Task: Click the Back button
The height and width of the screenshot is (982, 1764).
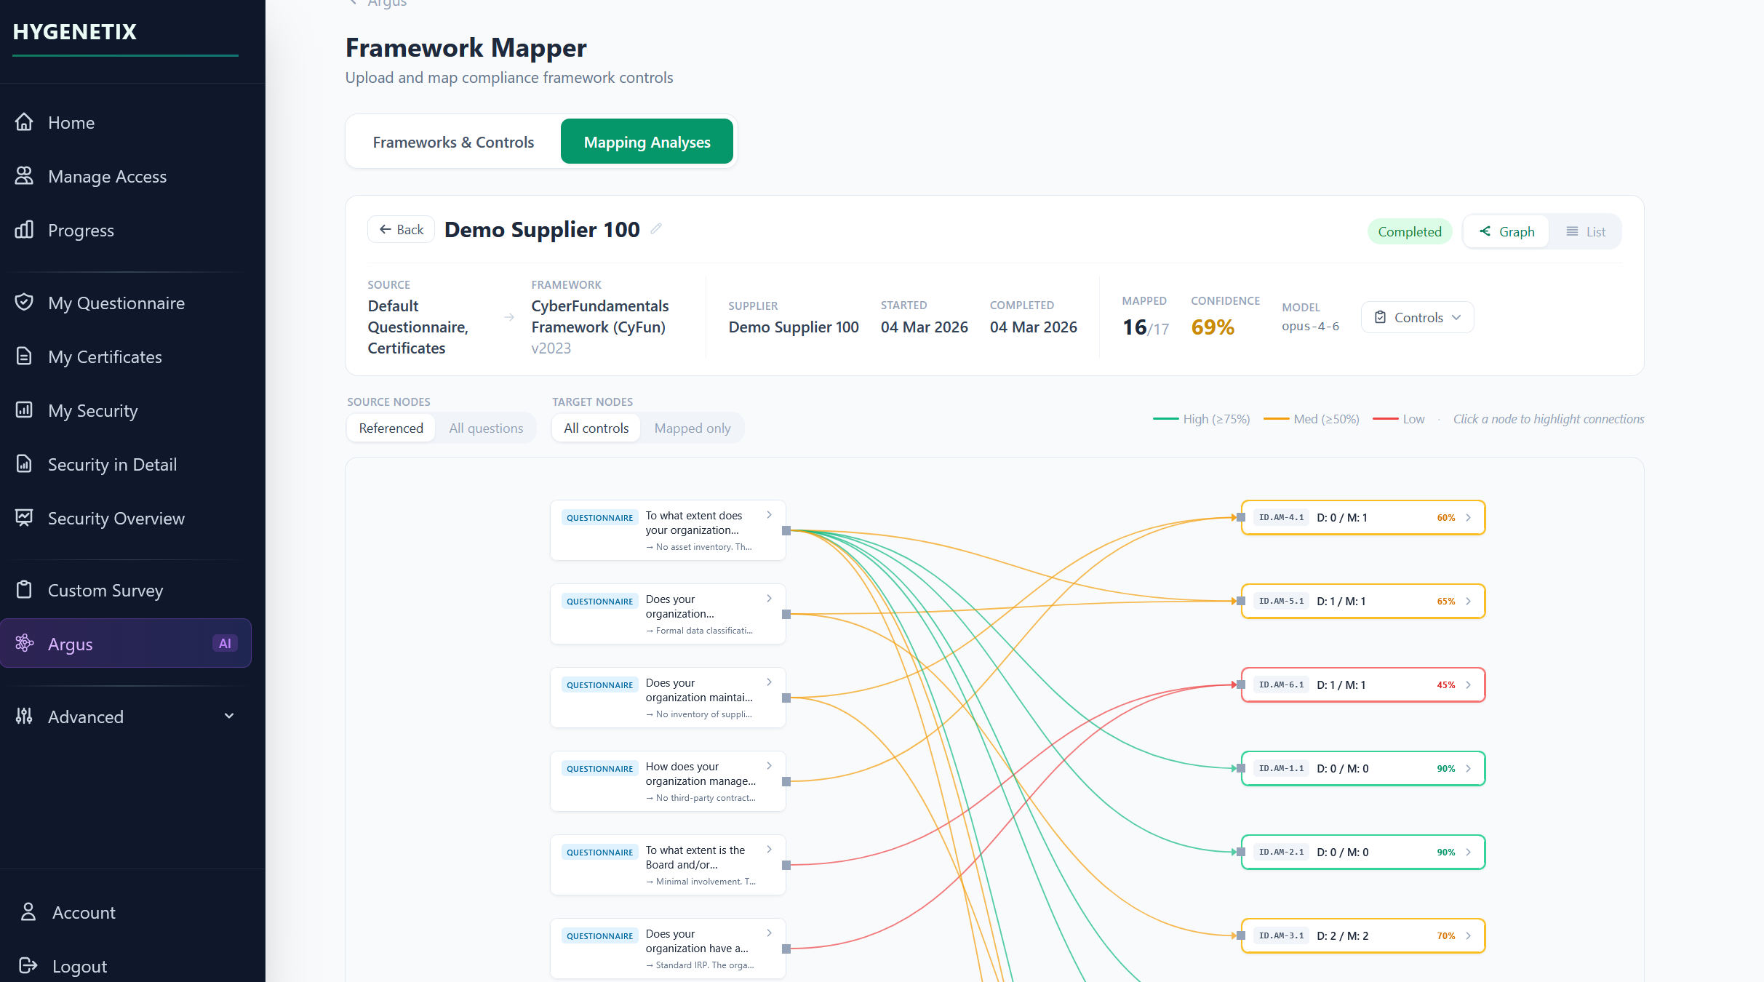Action: pos(401,230)
